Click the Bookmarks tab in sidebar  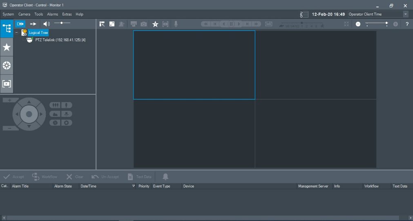(7, 84)
